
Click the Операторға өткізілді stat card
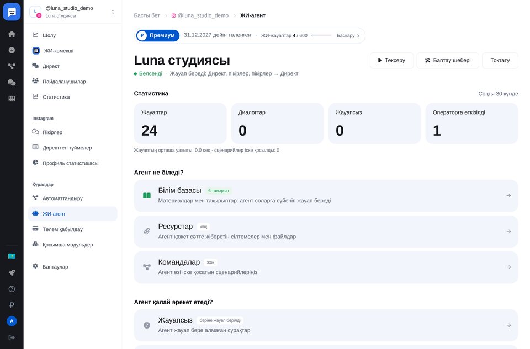click(471, 124)
